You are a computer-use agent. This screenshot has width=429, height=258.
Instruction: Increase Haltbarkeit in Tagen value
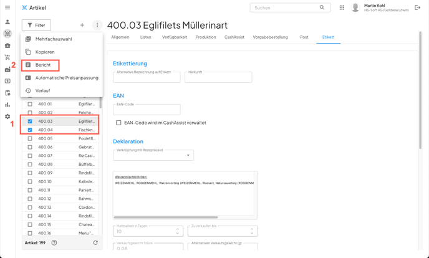[x=178, y=229]
